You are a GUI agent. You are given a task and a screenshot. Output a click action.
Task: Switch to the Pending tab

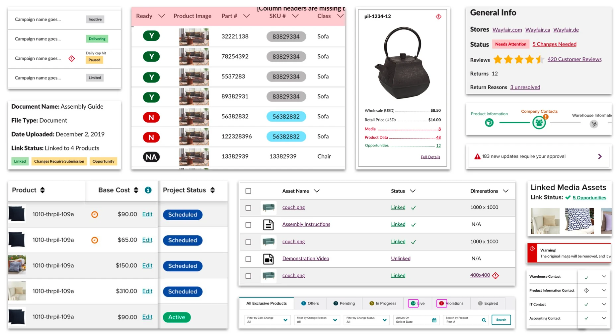pyautogui.click(x=344, y=303)
